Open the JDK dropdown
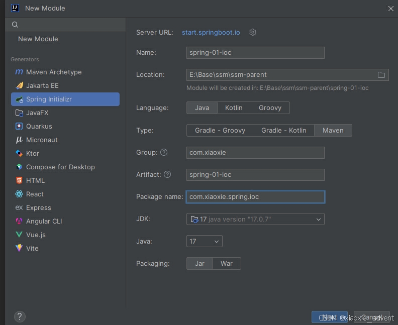Image resolution: width=398 pixels, height=325 pixels. pos(255,219)
